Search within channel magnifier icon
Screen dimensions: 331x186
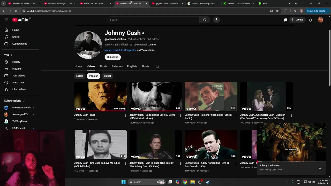click(x=157, y=66)
